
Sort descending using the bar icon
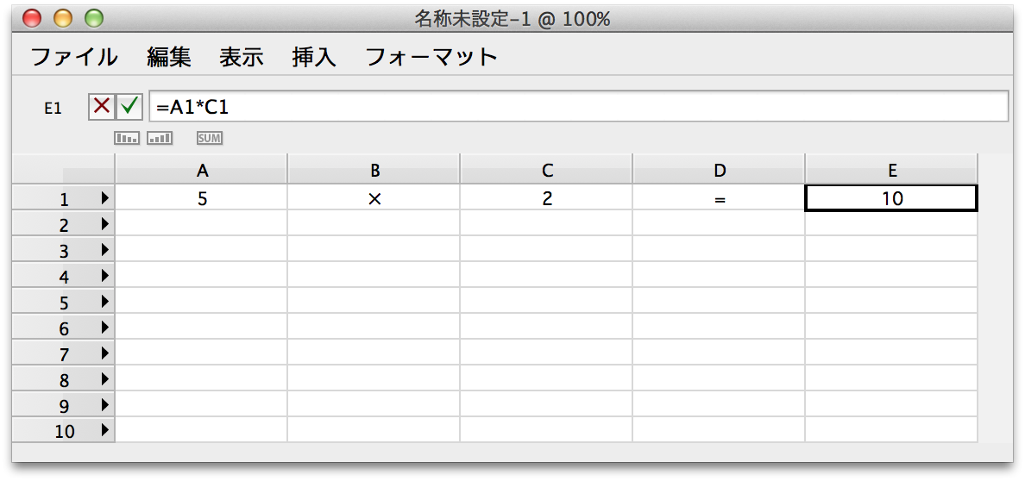point(127,139)
